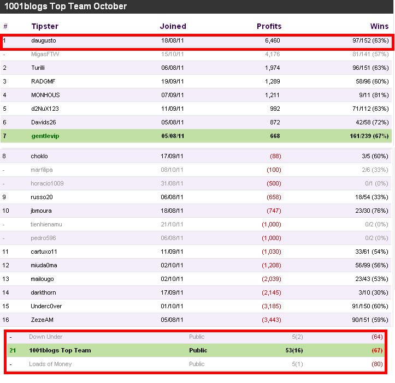Open MONHOUS tipster name

45,95
